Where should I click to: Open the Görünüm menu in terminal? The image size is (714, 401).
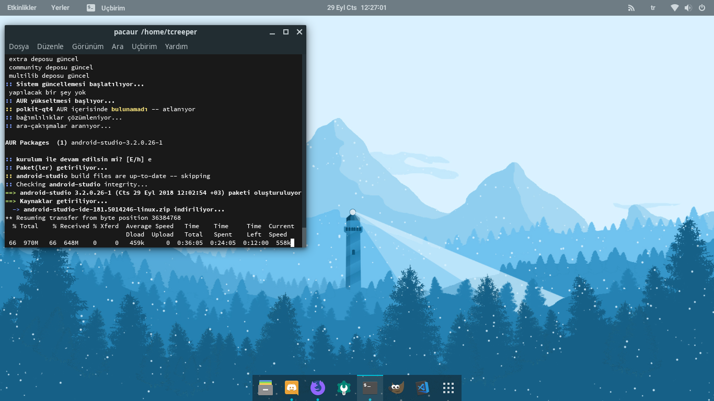[x=88, y=46]
